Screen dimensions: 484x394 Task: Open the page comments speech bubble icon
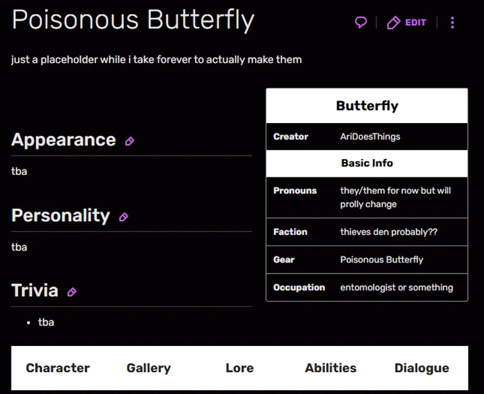point(361,23)
